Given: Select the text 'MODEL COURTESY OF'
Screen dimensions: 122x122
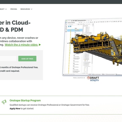Looking at the screenshot, I should [79, 78].
